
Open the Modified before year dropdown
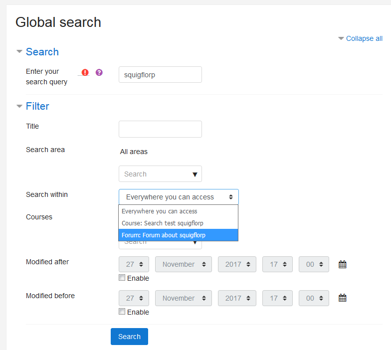tap(237, 298)
